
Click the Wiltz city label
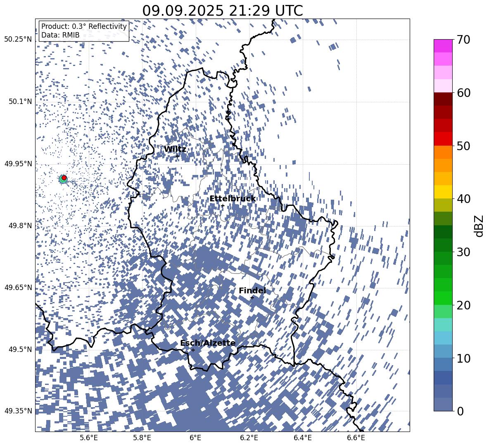point(175,149)
